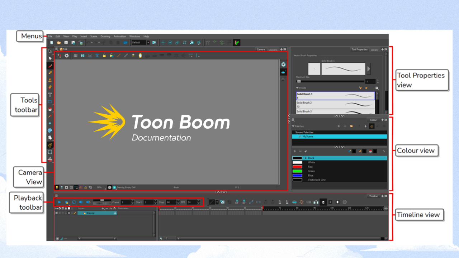Click the onion skin icon on Camera view side
This screenshot has height=258, width=459.
coord(283,72)
